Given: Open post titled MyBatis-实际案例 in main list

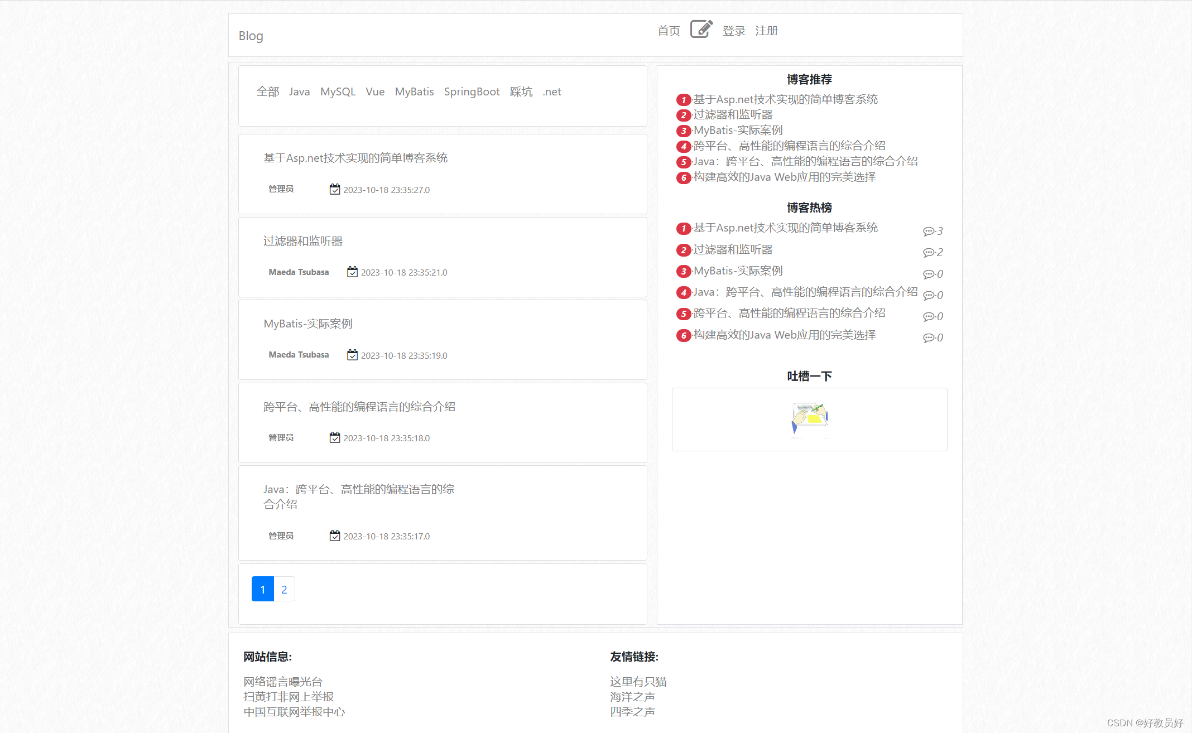Looking at the screenshot, I should (x=307, y=324).
